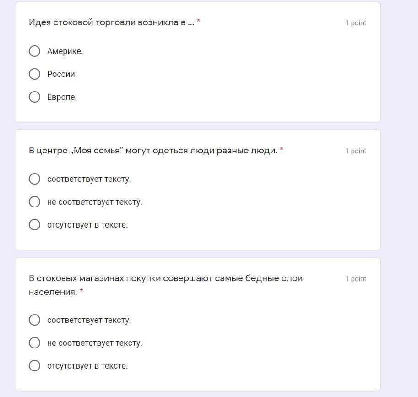Mark "соответствует тексту" for the „Моя семья" question
Image resolution: width=418 pixels, height=397 pixels.
[x=34, y=179]
